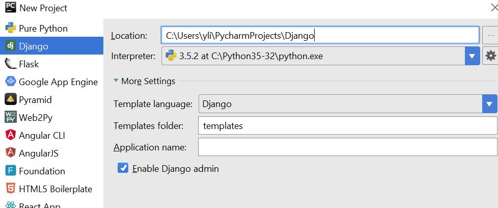Click the Pure Python logo icon
Viewport: 498px width, 208px height.
coord(11,28)
